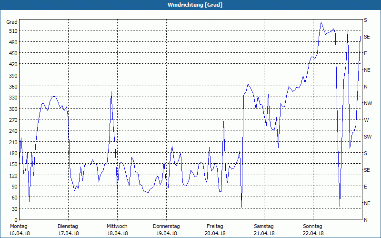The width and height of the screenshot is (381, 238).
Task: Select the 420 value on left axis
Action: pyautogui.click(x=13, y=64)
